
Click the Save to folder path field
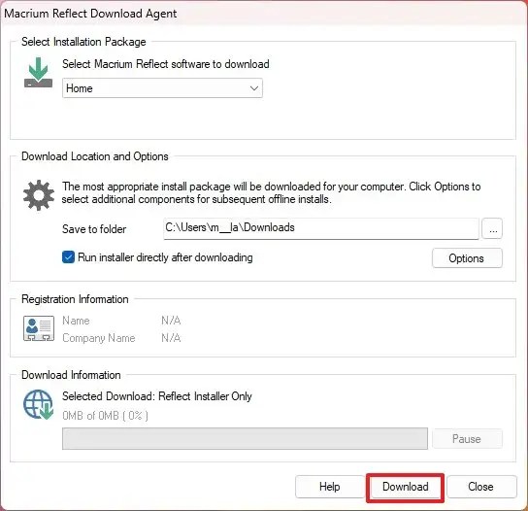321,228
